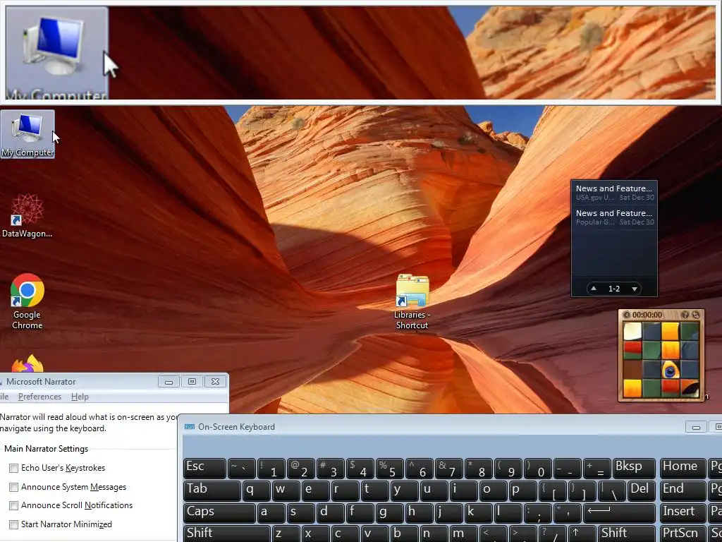Click the 00:00:00 puzzle timer
The image size is (722, 542).
point(647,315)
